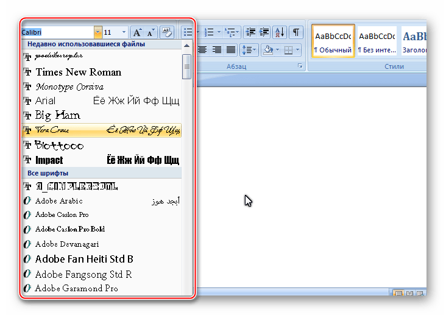The width and height of the screenshot is (446, 315).
Task: Choose the Adobe Arabic font
Action: tap(102, 201)
